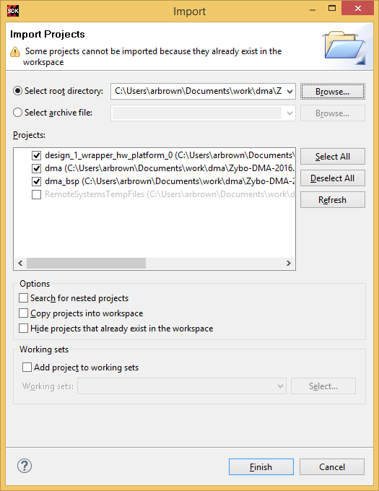
Task: Click Browse next to root directory
Action: (x=333, y=92)
